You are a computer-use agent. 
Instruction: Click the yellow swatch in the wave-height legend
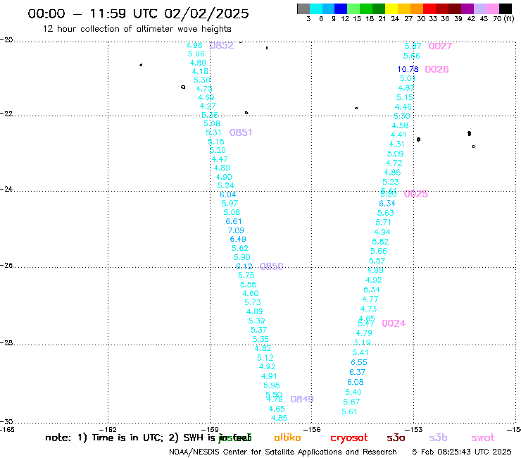point(391,8)
